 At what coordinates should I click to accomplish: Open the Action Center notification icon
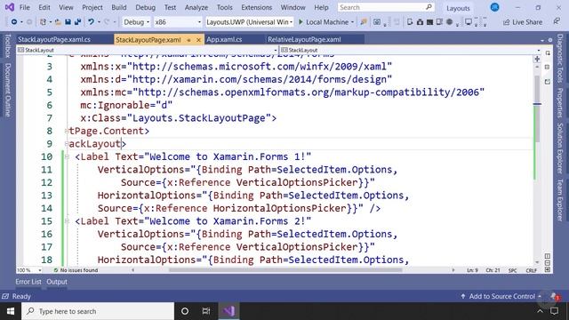click(554, 311)
